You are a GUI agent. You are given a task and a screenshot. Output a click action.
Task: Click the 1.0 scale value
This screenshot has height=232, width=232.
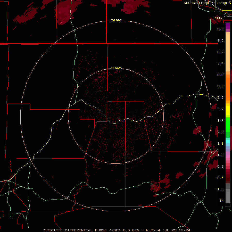pyautogui.click(x=220, y=155)
